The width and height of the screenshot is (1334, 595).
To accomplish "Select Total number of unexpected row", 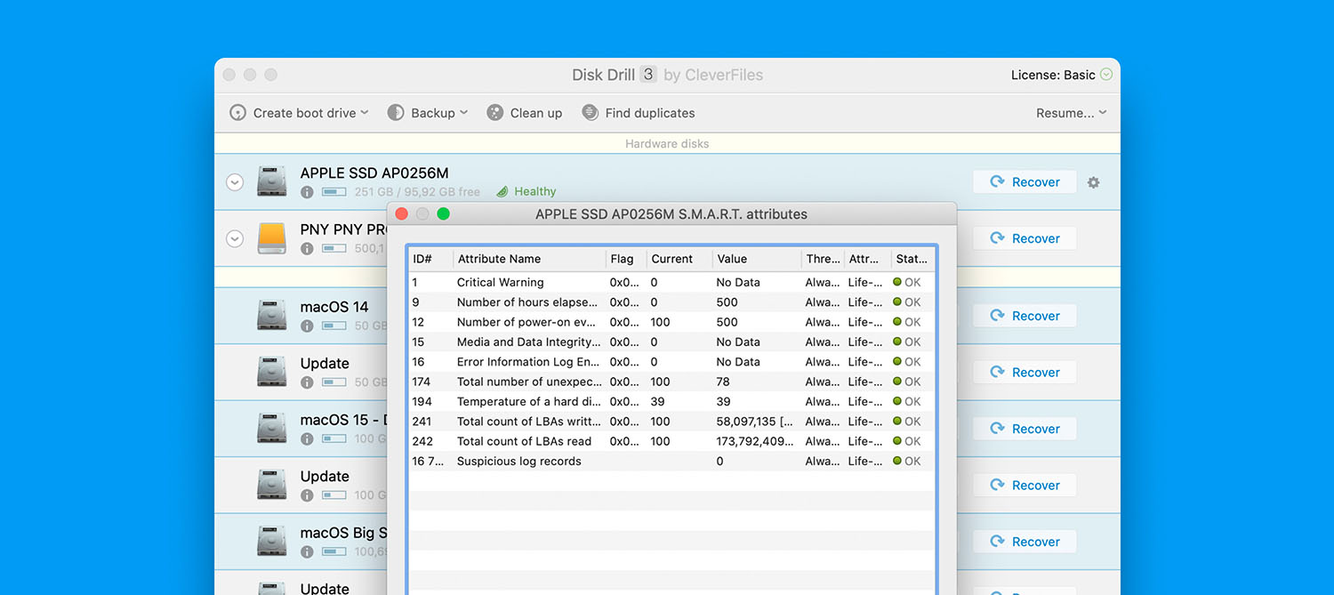I will point(671,382).
